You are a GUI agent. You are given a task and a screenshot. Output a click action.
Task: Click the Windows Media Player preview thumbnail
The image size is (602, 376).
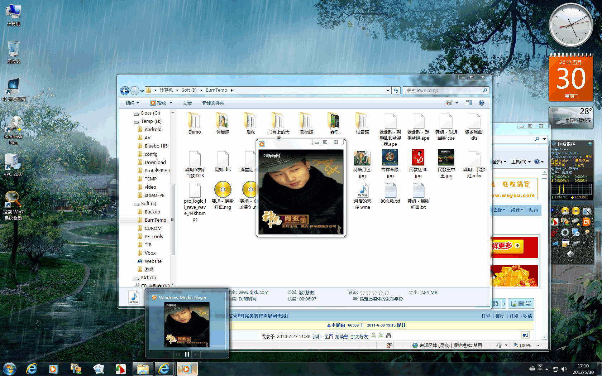coord(187,325)
